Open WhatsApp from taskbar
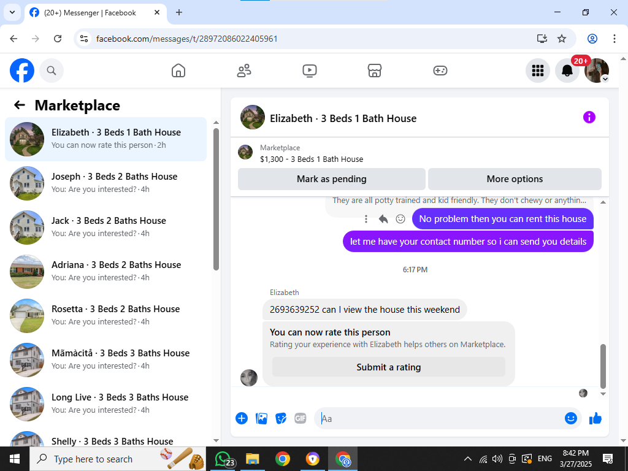The width and height of the screenshot is (628, 471). click(224, 459)
